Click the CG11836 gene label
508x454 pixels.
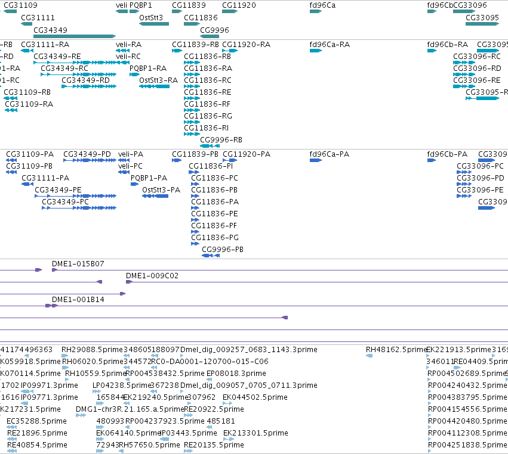tap(201, 17)
